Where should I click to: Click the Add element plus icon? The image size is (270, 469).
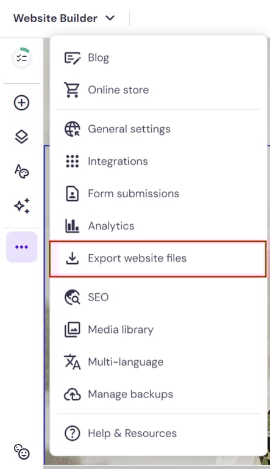click(21, 103)
